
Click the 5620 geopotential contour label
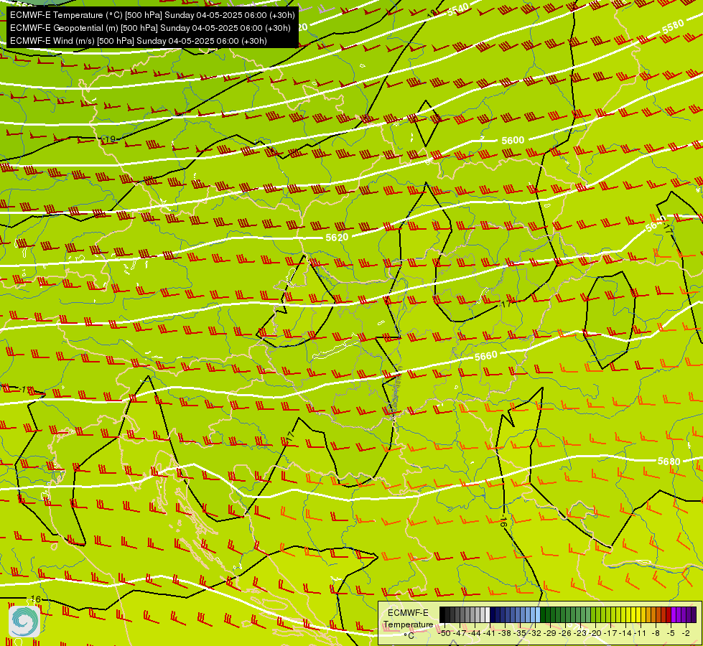[x=337, y=237]
